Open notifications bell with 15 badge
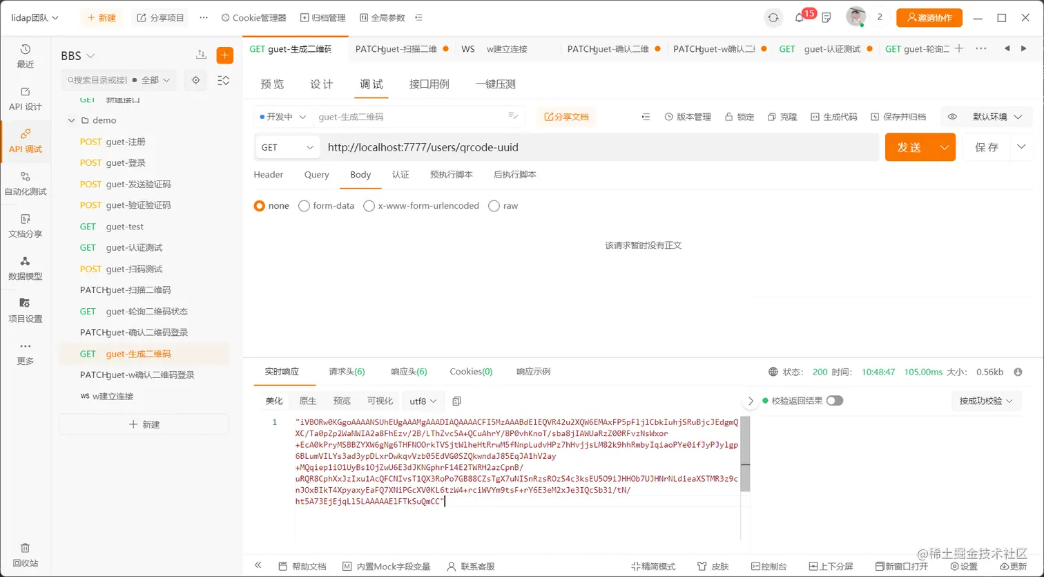Viewport: 1044px width, 577px height. point(800,18)
